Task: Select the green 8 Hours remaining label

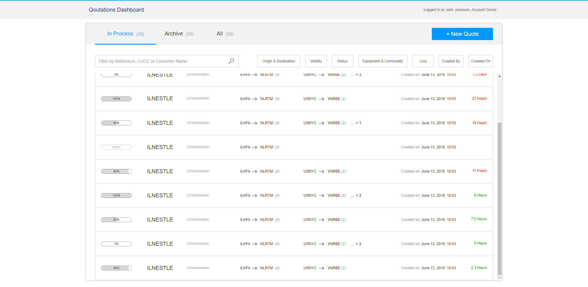Action: [x=481, y=195]
